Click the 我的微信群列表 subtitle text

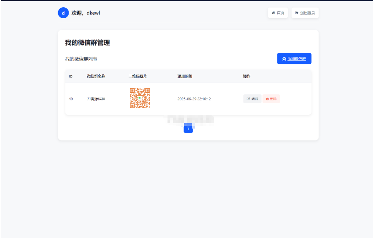81,59
